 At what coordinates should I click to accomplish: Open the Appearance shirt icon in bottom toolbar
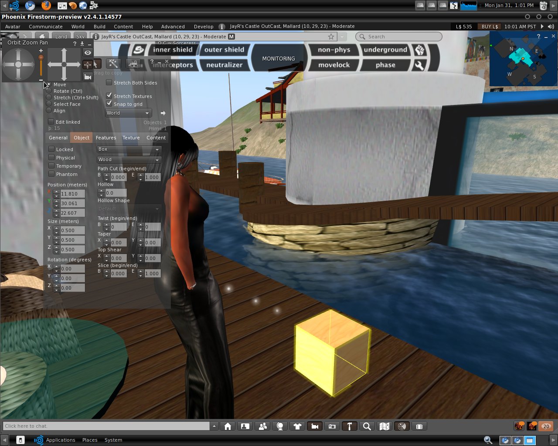[297, 426]
